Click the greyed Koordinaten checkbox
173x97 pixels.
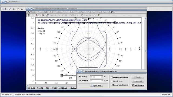tap(112, 81)
